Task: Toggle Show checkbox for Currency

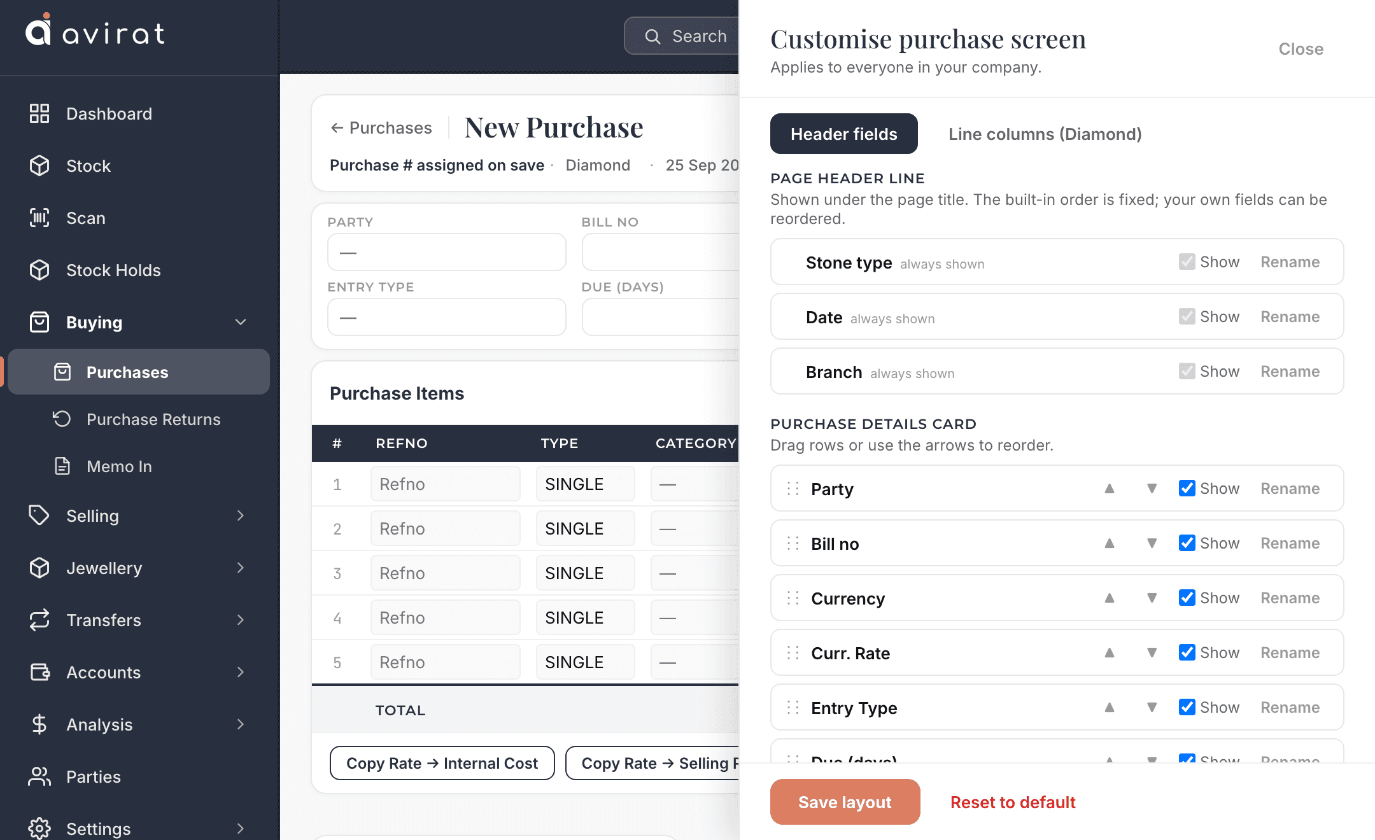Action: [1187, 598]
